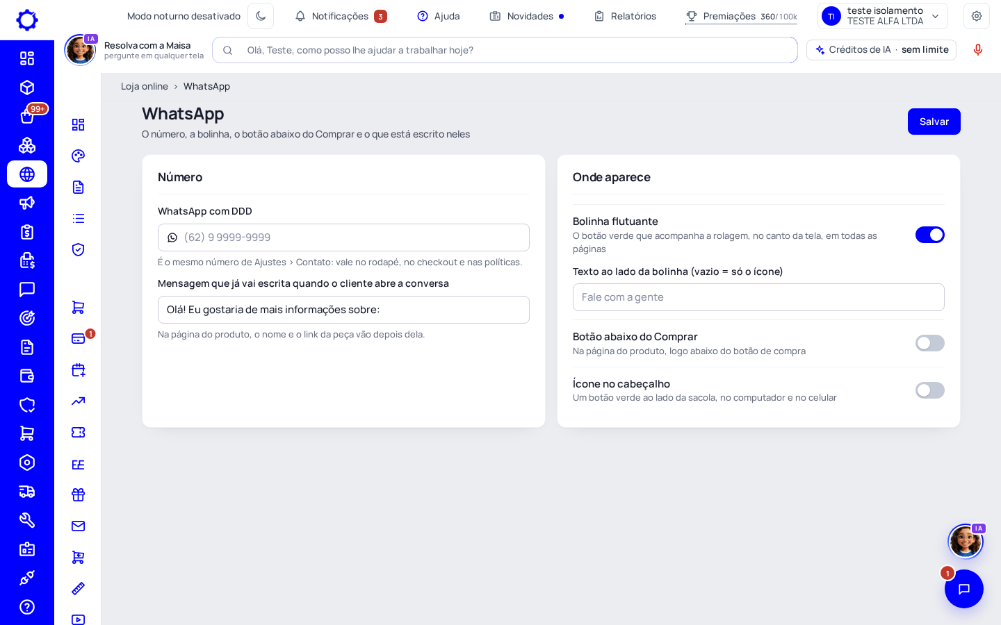Open the Ajuda menu
The image size is (1001, 625).
(x=439, y=16)
